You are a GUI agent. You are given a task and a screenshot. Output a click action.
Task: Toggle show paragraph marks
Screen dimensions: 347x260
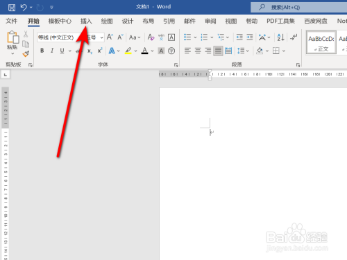coord(294,37)
